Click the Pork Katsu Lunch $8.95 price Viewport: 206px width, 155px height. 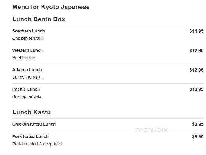pos(198,136)
